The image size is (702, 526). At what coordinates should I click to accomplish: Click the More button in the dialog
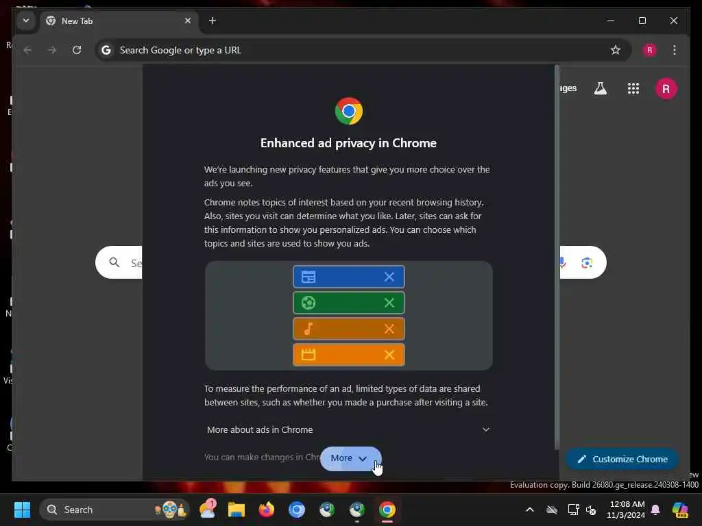pos(350,458)
